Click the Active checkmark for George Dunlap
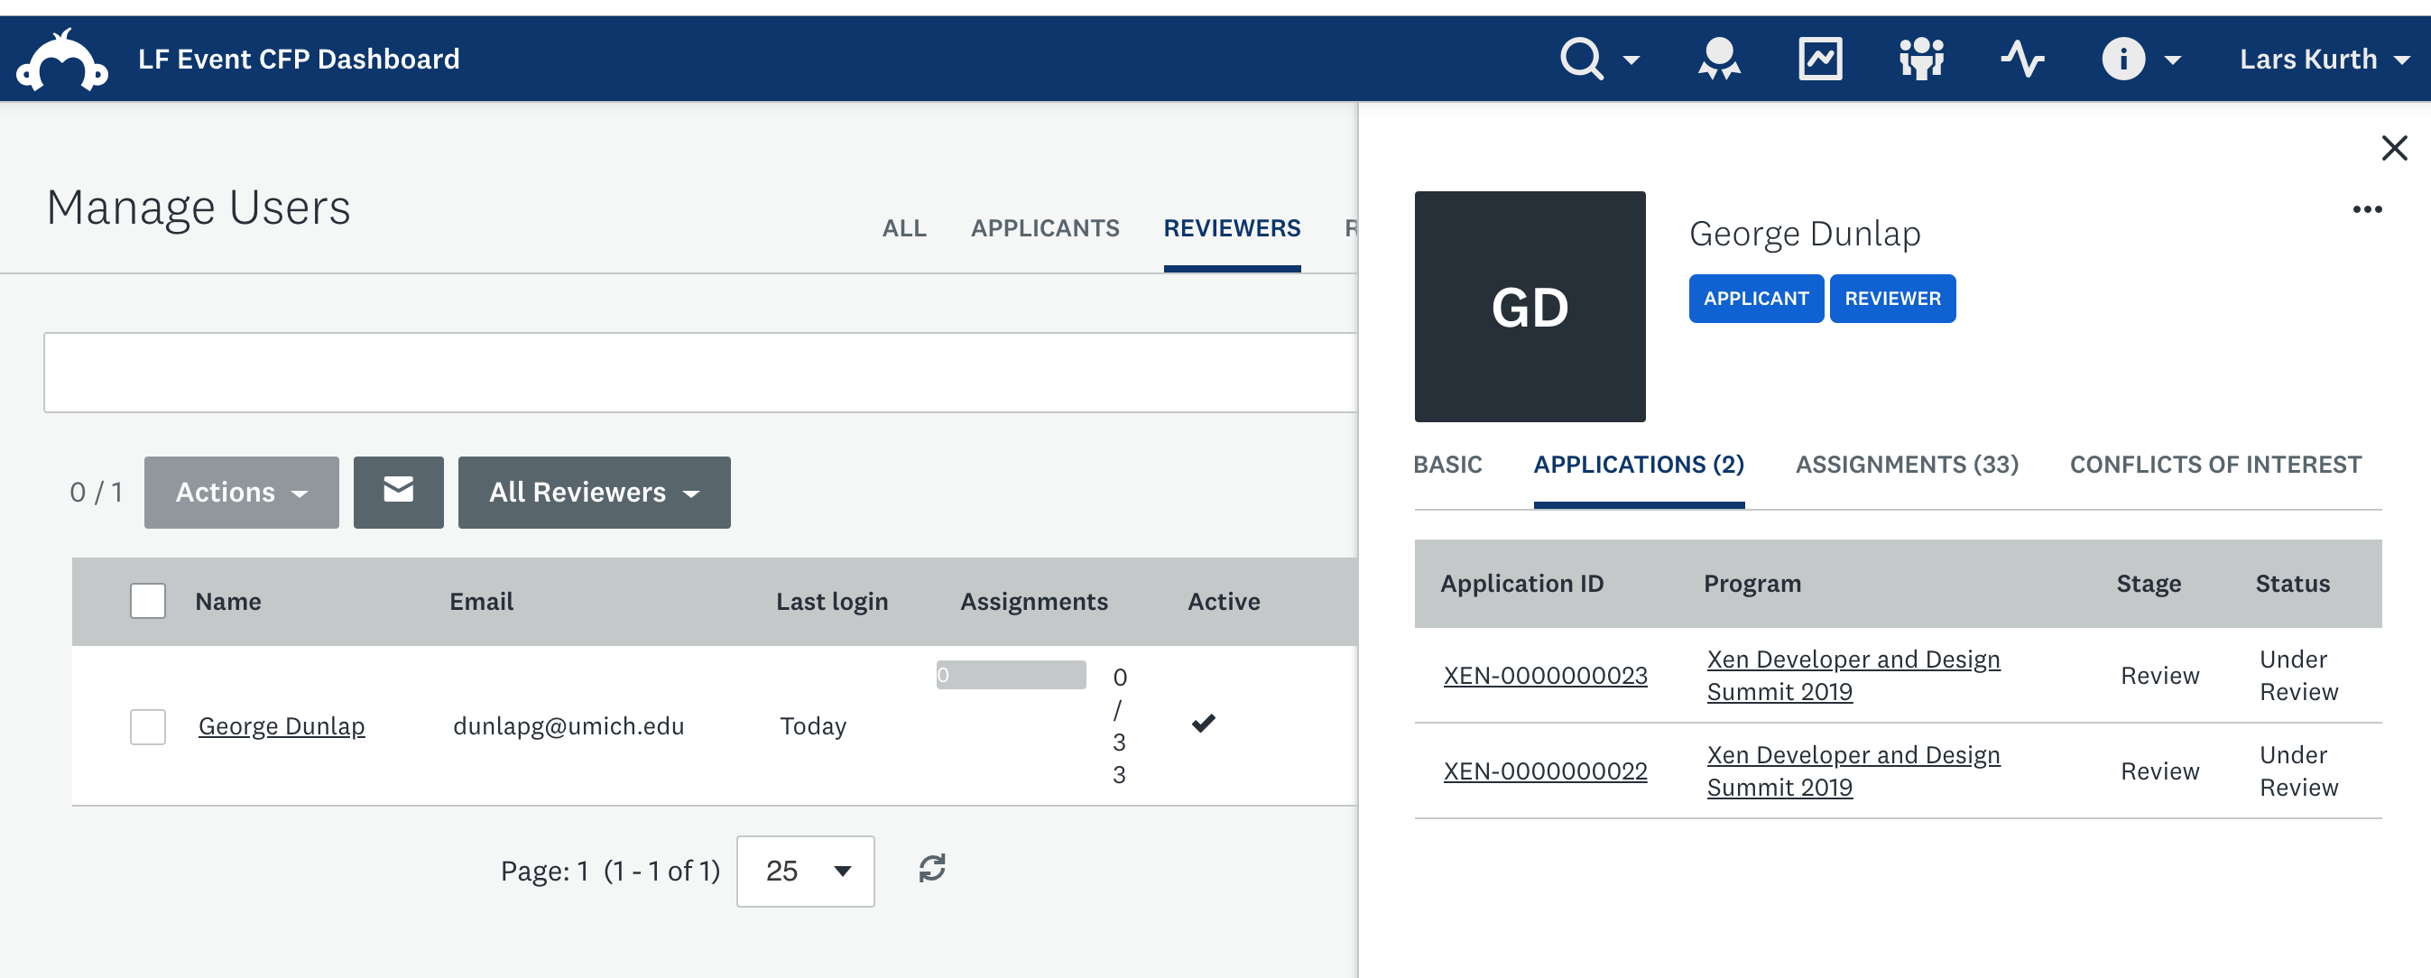 click(x=1202, y=724)
